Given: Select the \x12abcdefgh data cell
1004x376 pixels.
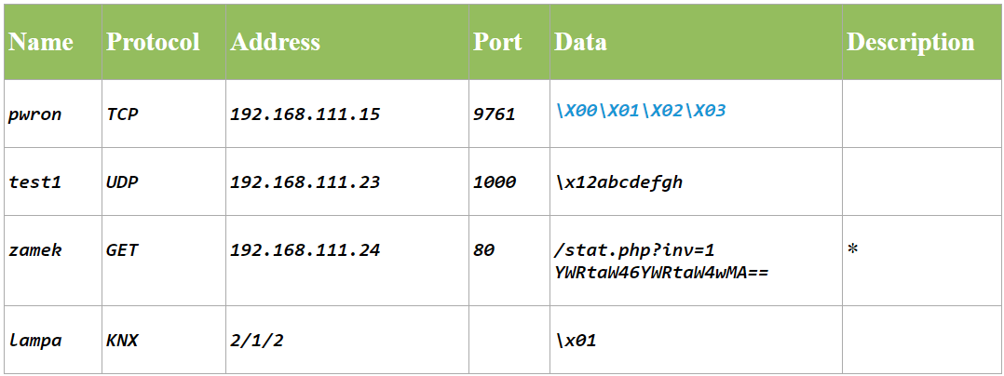Looking at the screenshot, I should coord(617,182).
